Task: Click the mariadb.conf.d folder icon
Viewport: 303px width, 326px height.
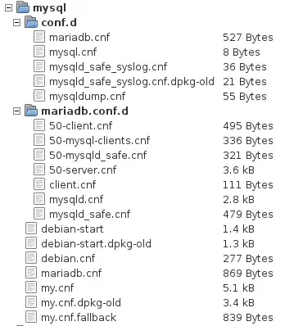Action: [x=31, y=111]
